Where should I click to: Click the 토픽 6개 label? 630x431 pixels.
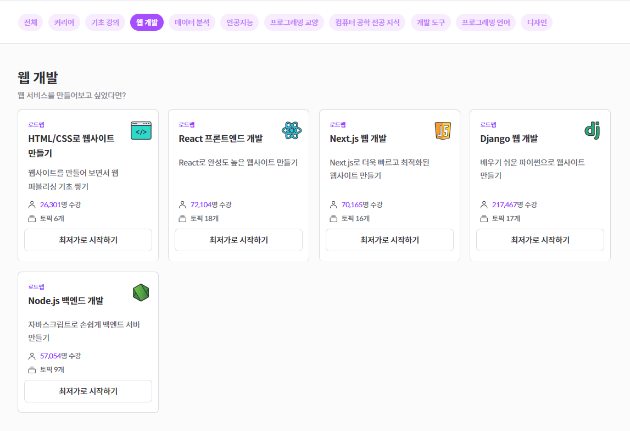point(52,219)
